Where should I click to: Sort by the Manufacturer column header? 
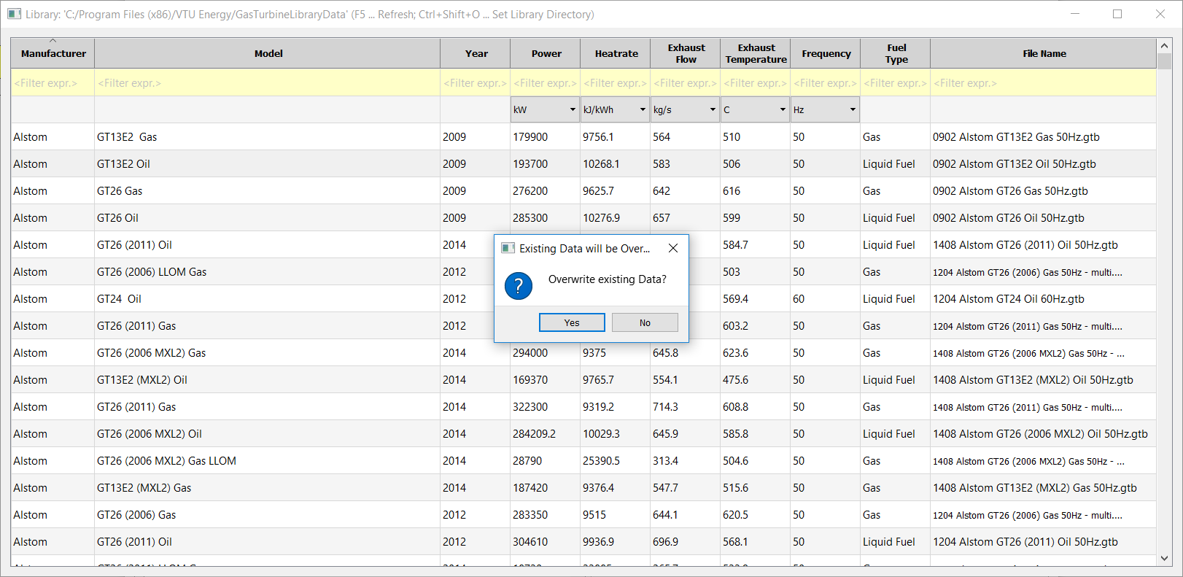53,53
